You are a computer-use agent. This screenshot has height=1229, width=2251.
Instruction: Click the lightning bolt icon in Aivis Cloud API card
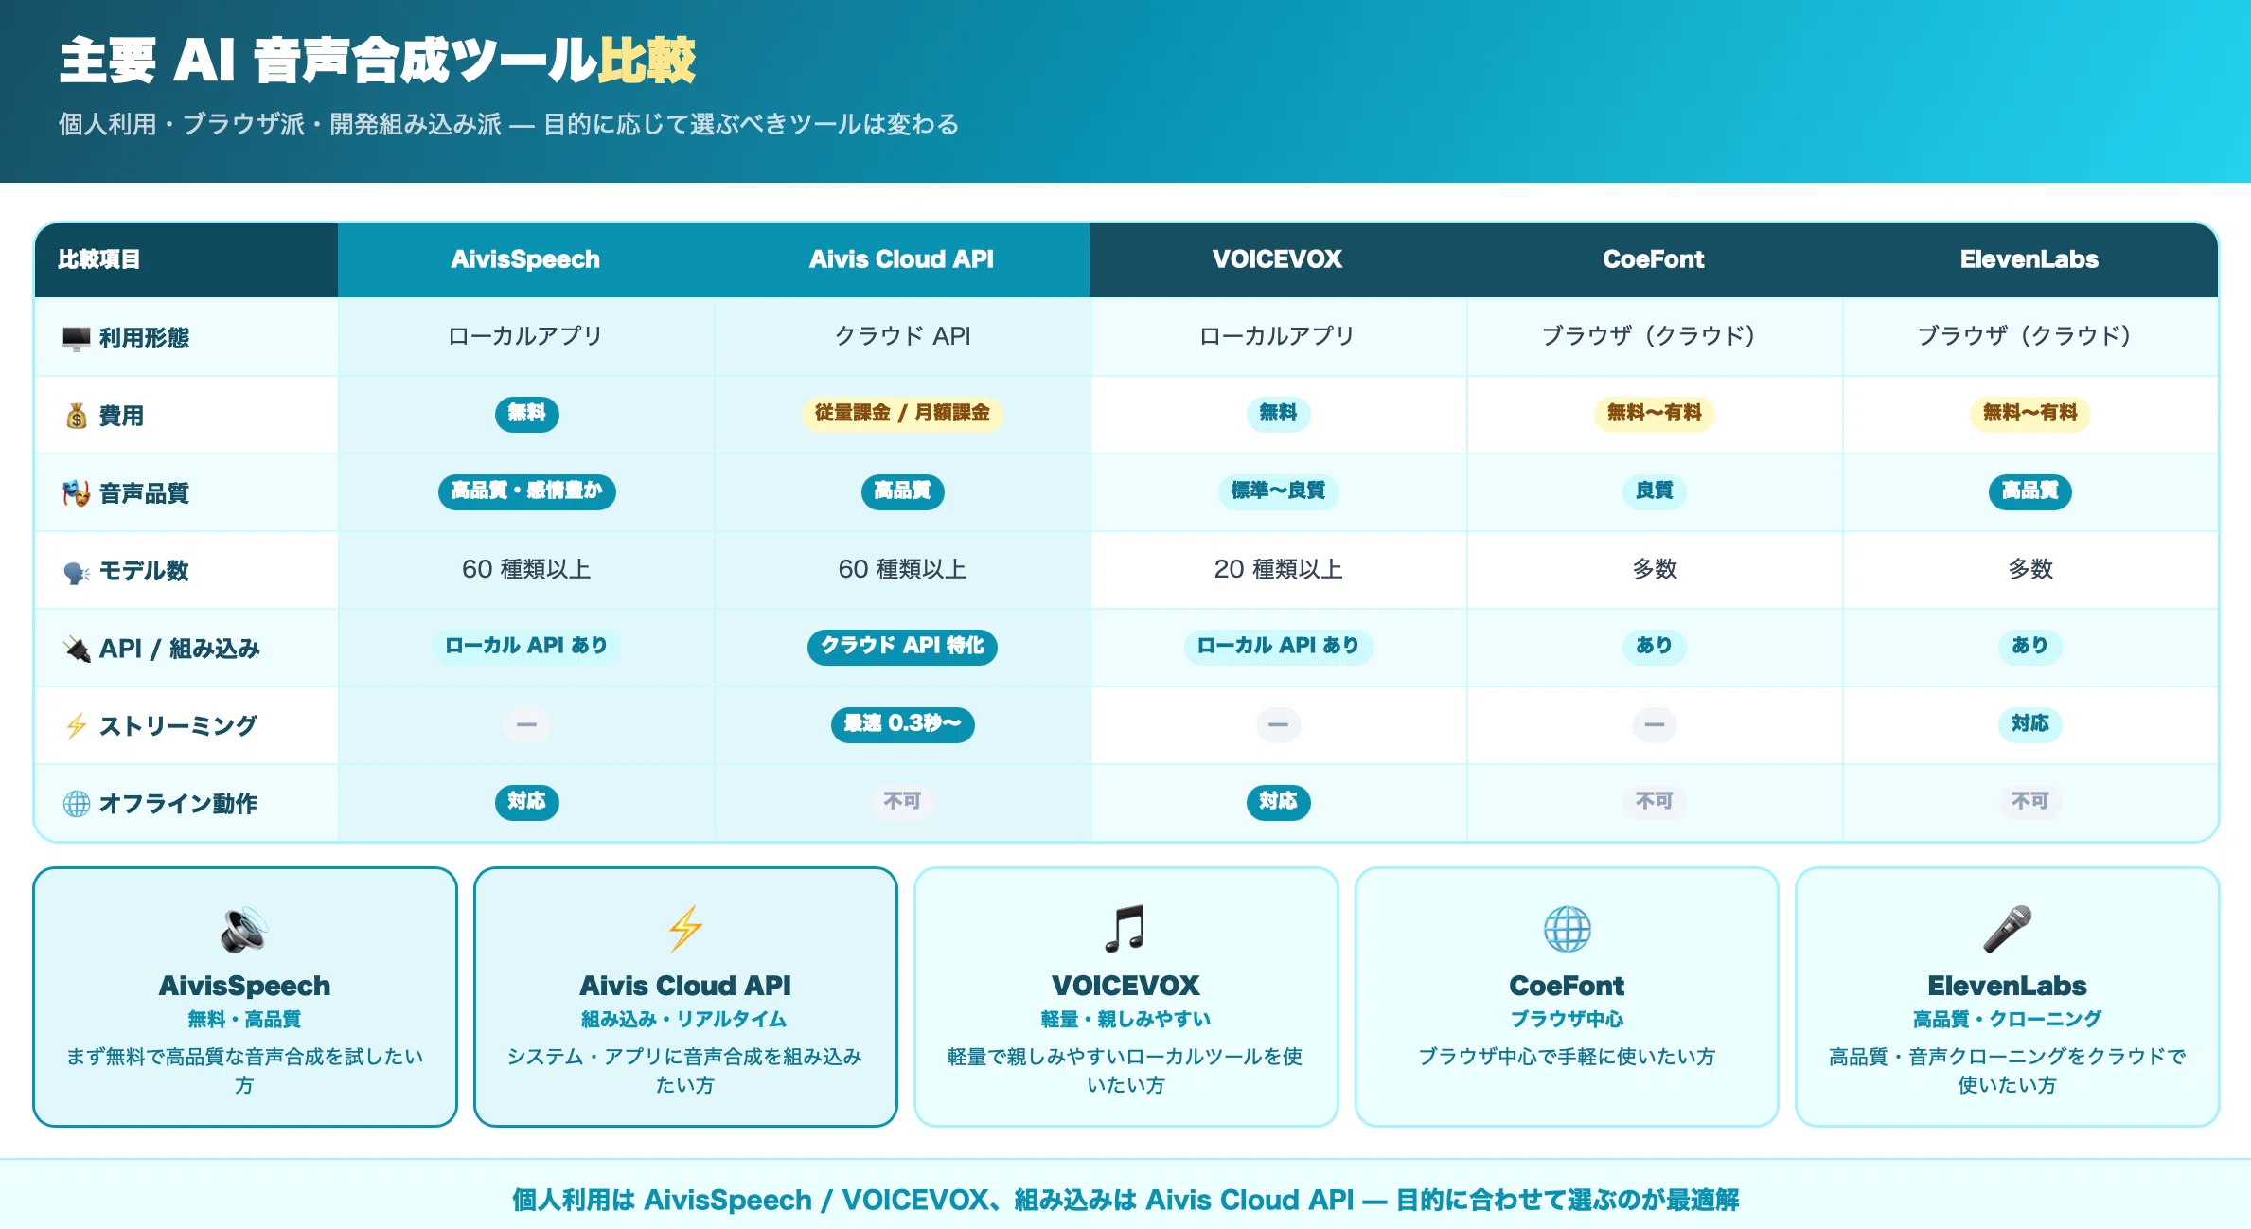685,929
